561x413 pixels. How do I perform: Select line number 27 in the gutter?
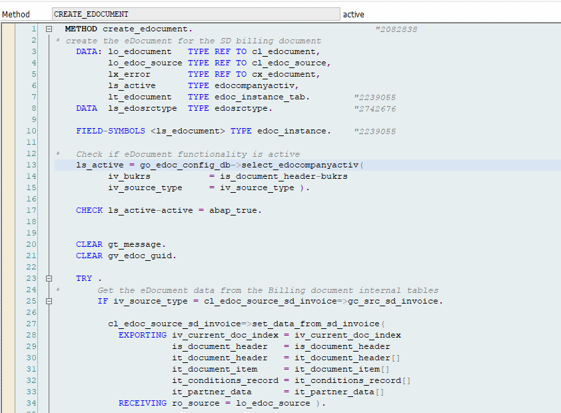tap(33, 324)
